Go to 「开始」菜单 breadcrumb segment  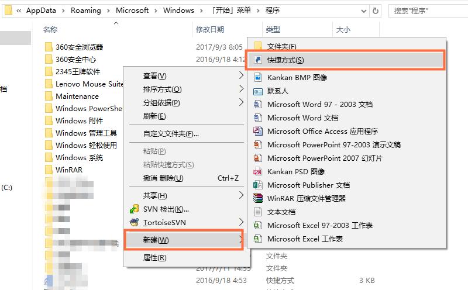pyautogui.click(x=231, y=11)
